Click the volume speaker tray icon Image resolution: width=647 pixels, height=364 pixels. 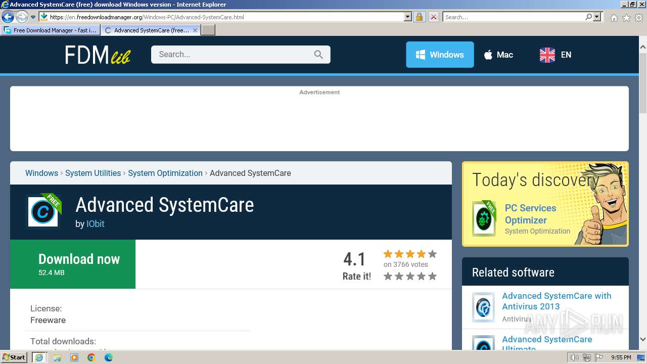[574, 357]
